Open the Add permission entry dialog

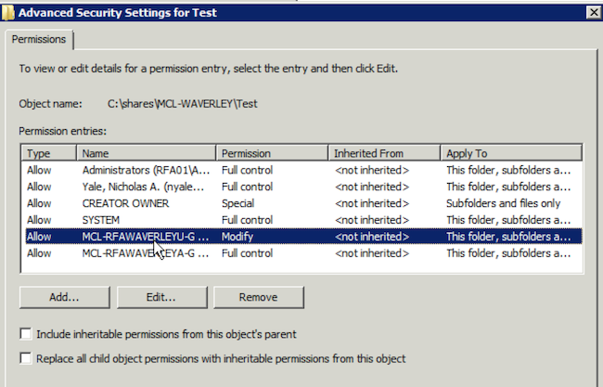[65, 297]
